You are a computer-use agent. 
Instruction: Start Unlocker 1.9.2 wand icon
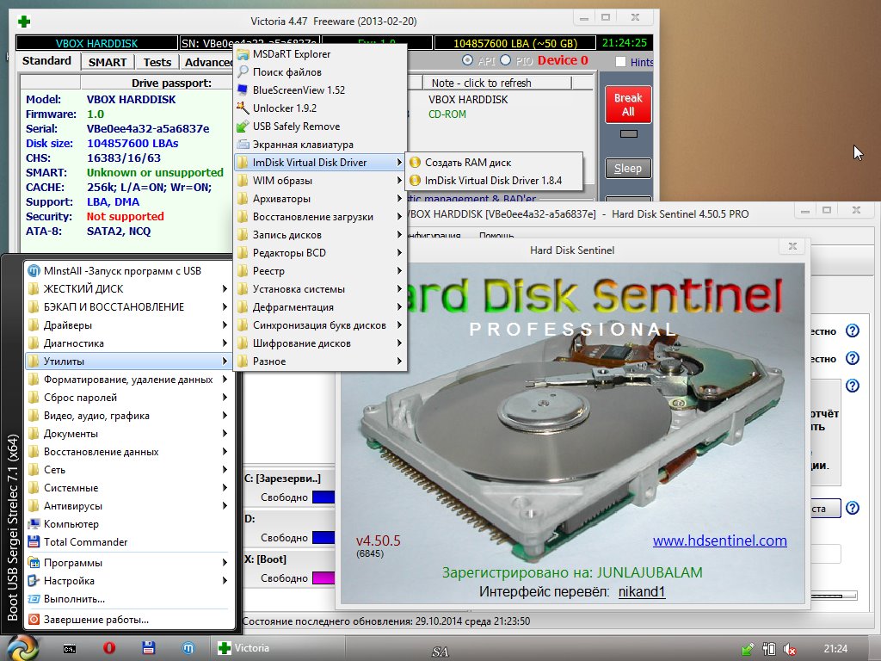tap(243, 108)
